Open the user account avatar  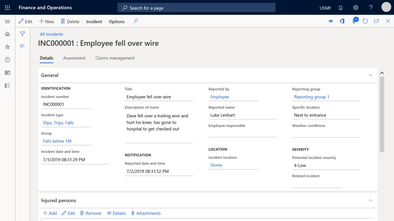click(x=386, y=7)
